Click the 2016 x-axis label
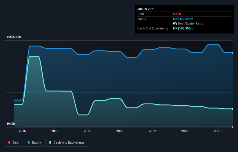This screenshot has width=238, height=152. pyautogui.click(x=55, y=131)
